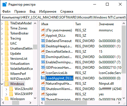
Task: Click the string icon beside Spooler
Action: click(43, 94)
